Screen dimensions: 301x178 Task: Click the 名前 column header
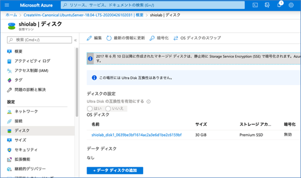(x=95, y=125)
